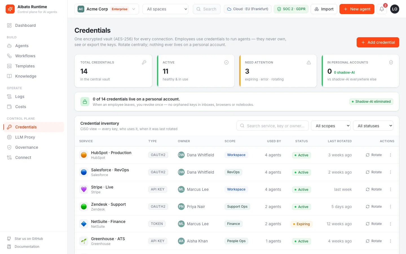406x254 pixels.
Task: Go to Dashboard in the sidebar
Action: click(x=34, y=25)
